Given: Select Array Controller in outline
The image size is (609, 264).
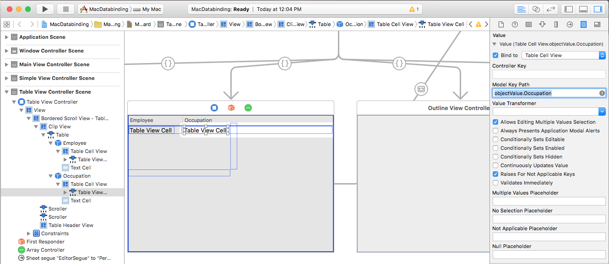Looking at the screenshot, I should [41, 250].
